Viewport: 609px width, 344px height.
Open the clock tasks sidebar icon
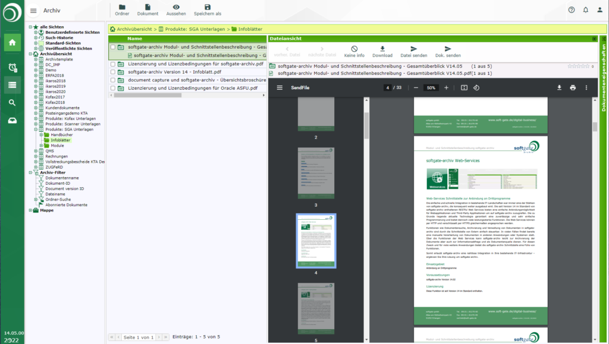coord(12,67)
